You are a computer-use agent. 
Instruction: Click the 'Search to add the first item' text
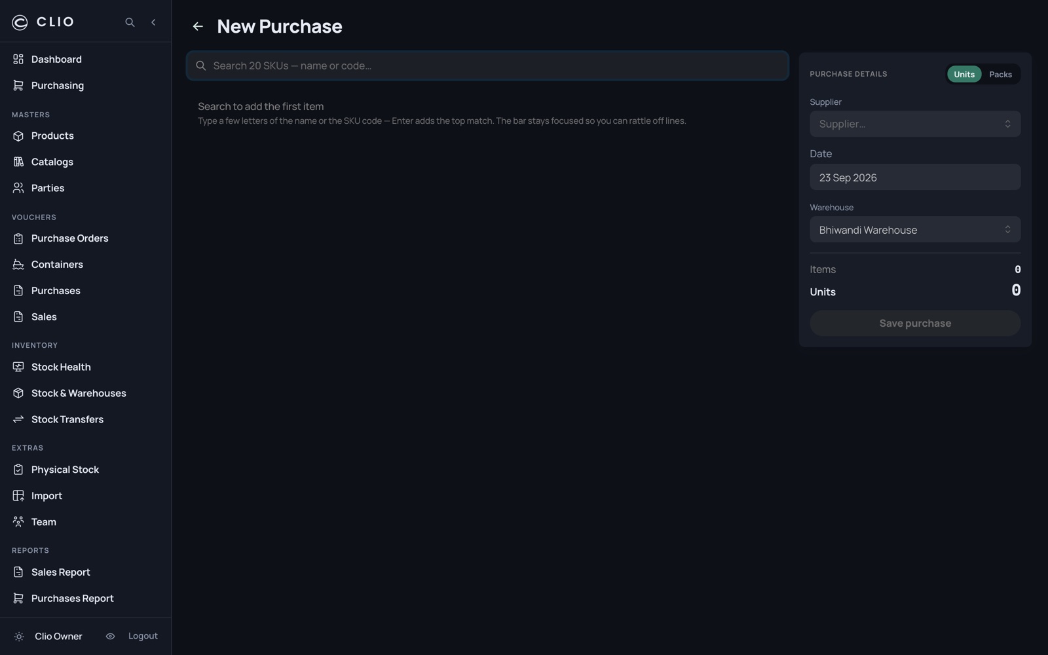261,107
